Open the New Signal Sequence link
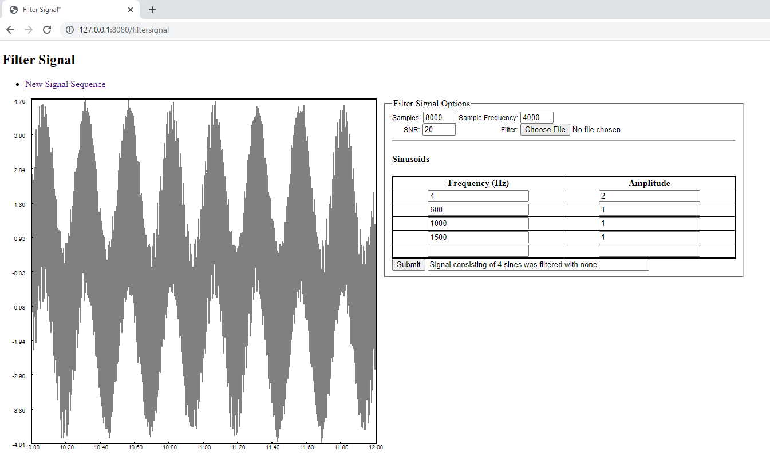 click(x=65, y=84)
